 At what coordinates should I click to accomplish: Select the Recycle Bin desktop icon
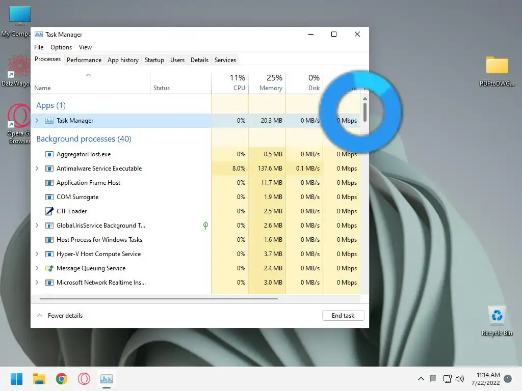(497, 321)
